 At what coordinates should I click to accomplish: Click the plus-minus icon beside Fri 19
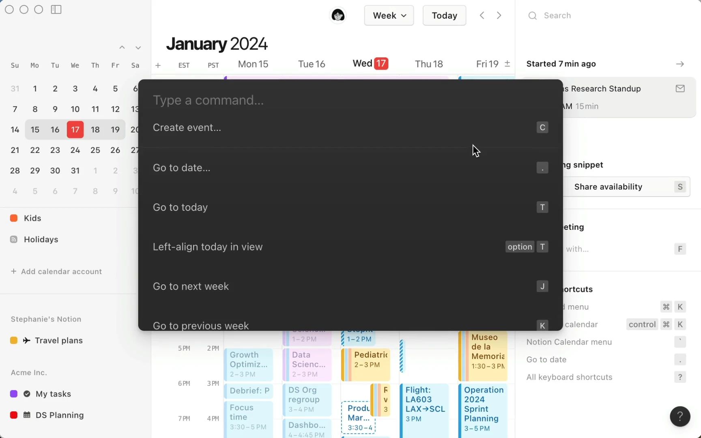pyautogui.click(x=507, y=64)
